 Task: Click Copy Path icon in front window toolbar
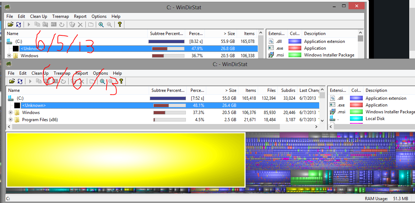pos(39,81)
